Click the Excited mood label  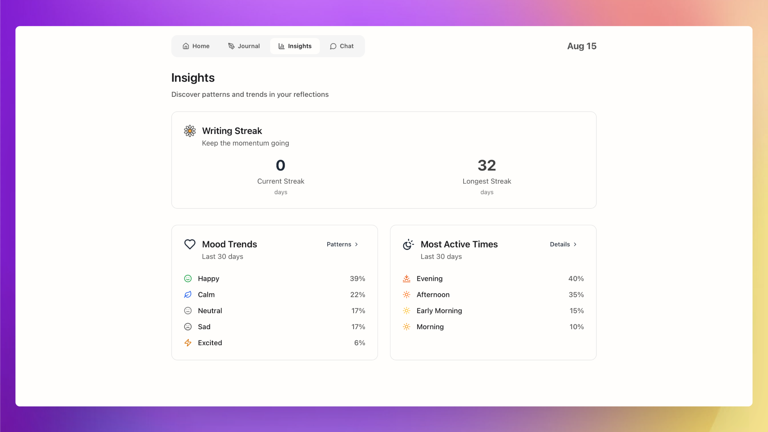click(210, 343)
